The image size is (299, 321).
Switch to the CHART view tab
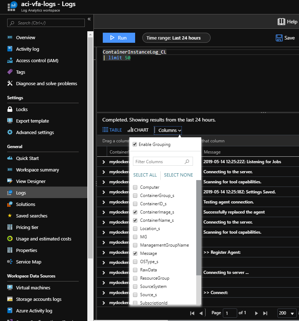[138, 130]
